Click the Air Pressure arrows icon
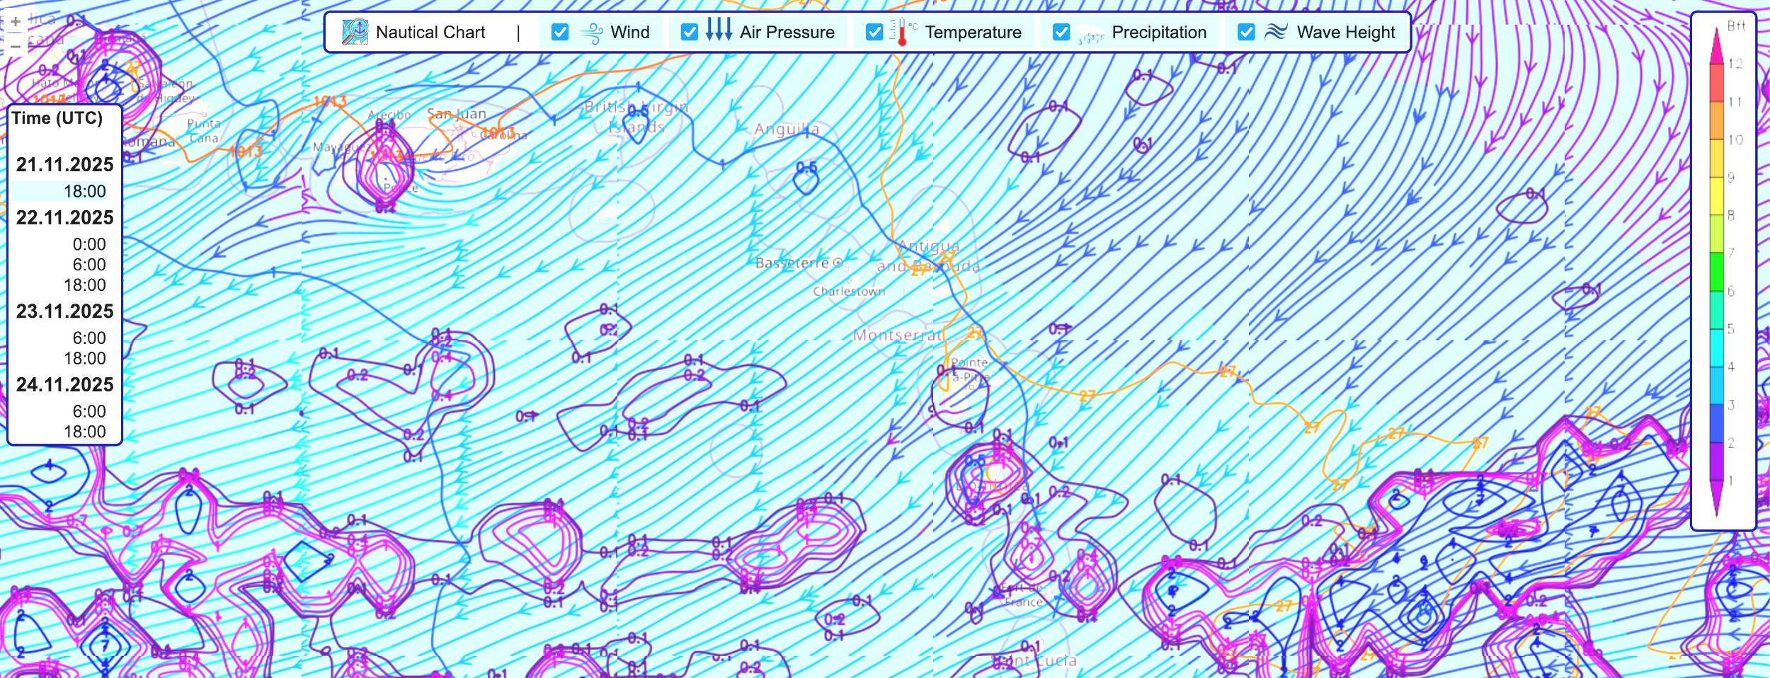The width and height of the screenshot is (1770, 678). pos(719,30)
